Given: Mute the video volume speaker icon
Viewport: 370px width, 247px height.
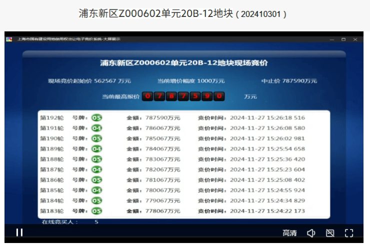Looking at the screenshot, I should [x=310, y=233].
